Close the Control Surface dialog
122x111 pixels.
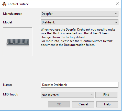(x=117, y=4)
